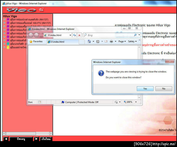Screen dimensions: 177x147
Task: Expand the yellow book tree node
Action: (4, 47)
